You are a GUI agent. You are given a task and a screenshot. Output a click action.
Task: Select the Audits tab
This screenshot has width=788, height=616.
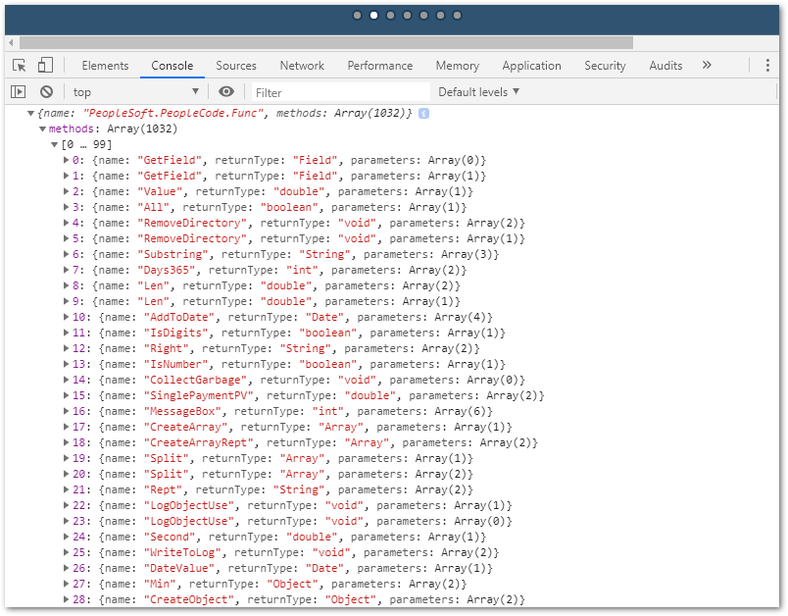(665, 66)
